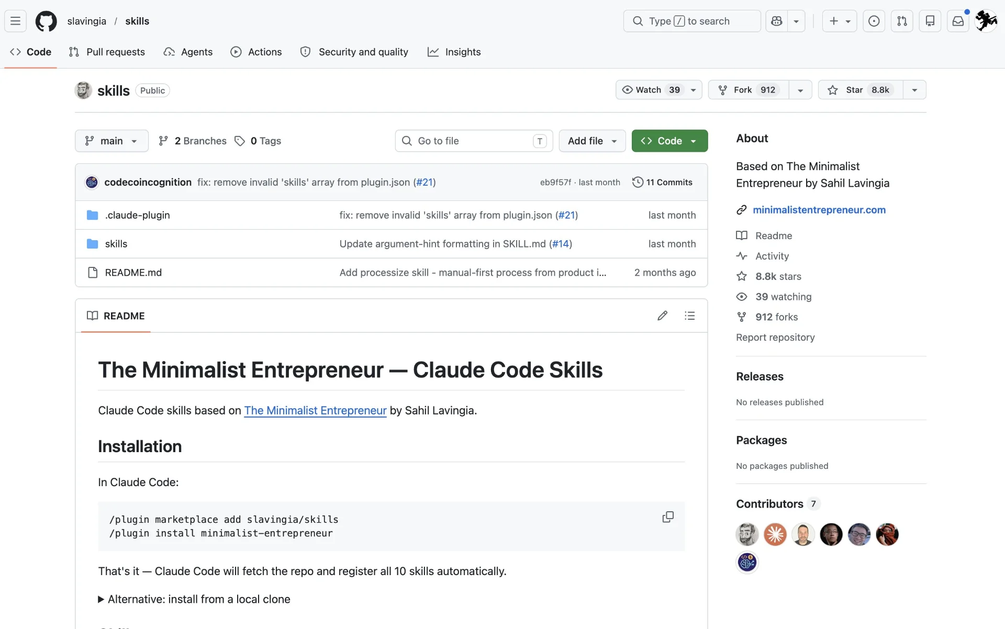
Task: Switch to the Pull requests tab
Action: coord(107,52)
